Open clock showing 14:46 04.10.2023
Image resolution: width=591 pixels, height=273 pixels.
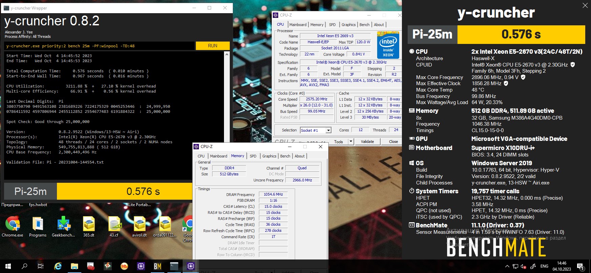[562, 266]
